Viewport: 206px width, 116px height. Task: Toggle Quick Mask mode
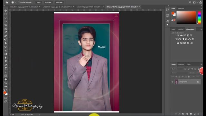click(x=6, y=98)
